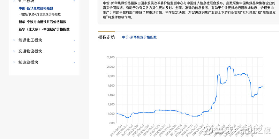
Task: Expand the 能源化工板块 section
Action: pyautogui.click(x=30, y=40)
